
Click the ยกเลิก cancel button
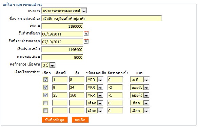(x=80, y=120)
